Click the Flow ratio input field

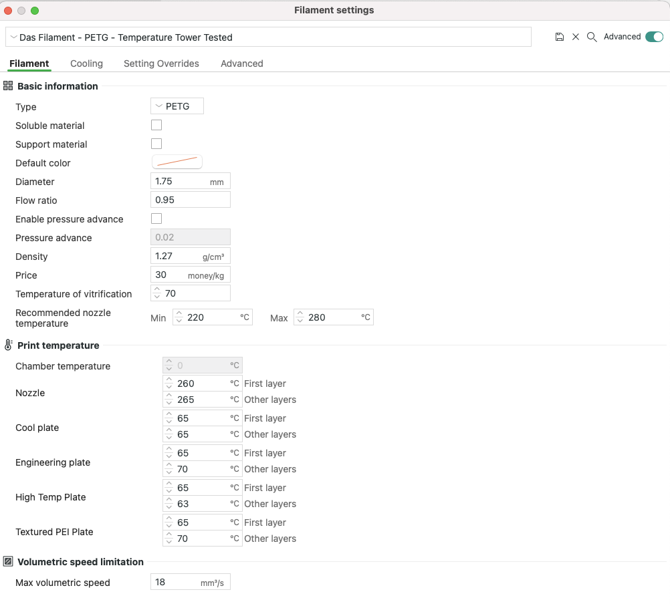pyautogui.click(x=191, y=200)
